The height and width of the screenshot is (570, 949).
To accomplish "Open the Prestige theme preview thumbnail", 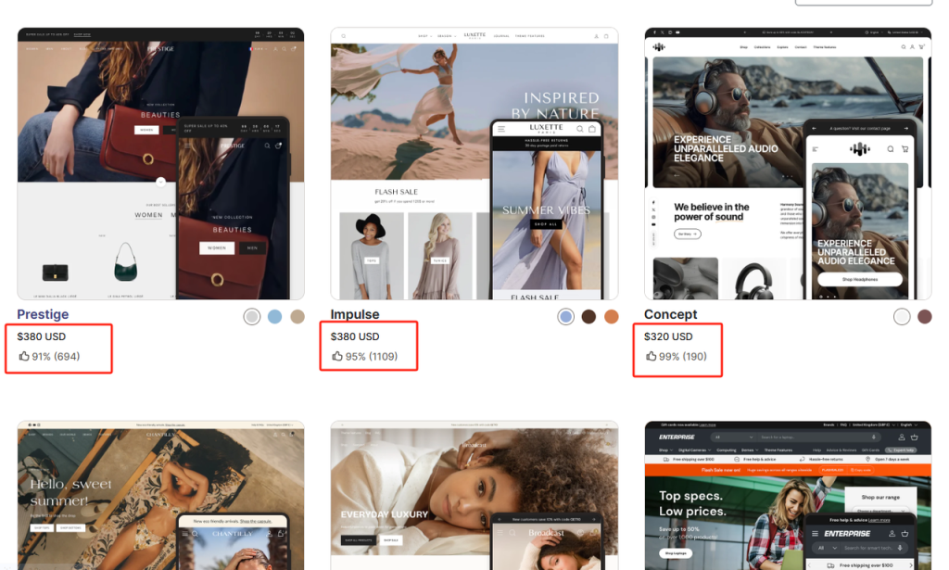I will (x=160, y=163).
